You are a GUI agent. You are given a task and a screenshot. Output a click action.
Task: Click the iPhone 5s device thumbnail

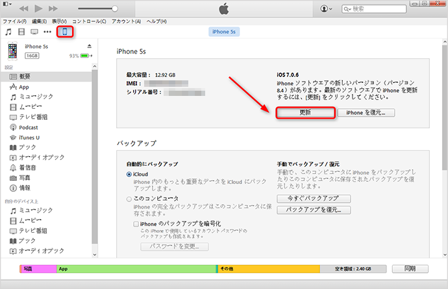pos(12,51)
